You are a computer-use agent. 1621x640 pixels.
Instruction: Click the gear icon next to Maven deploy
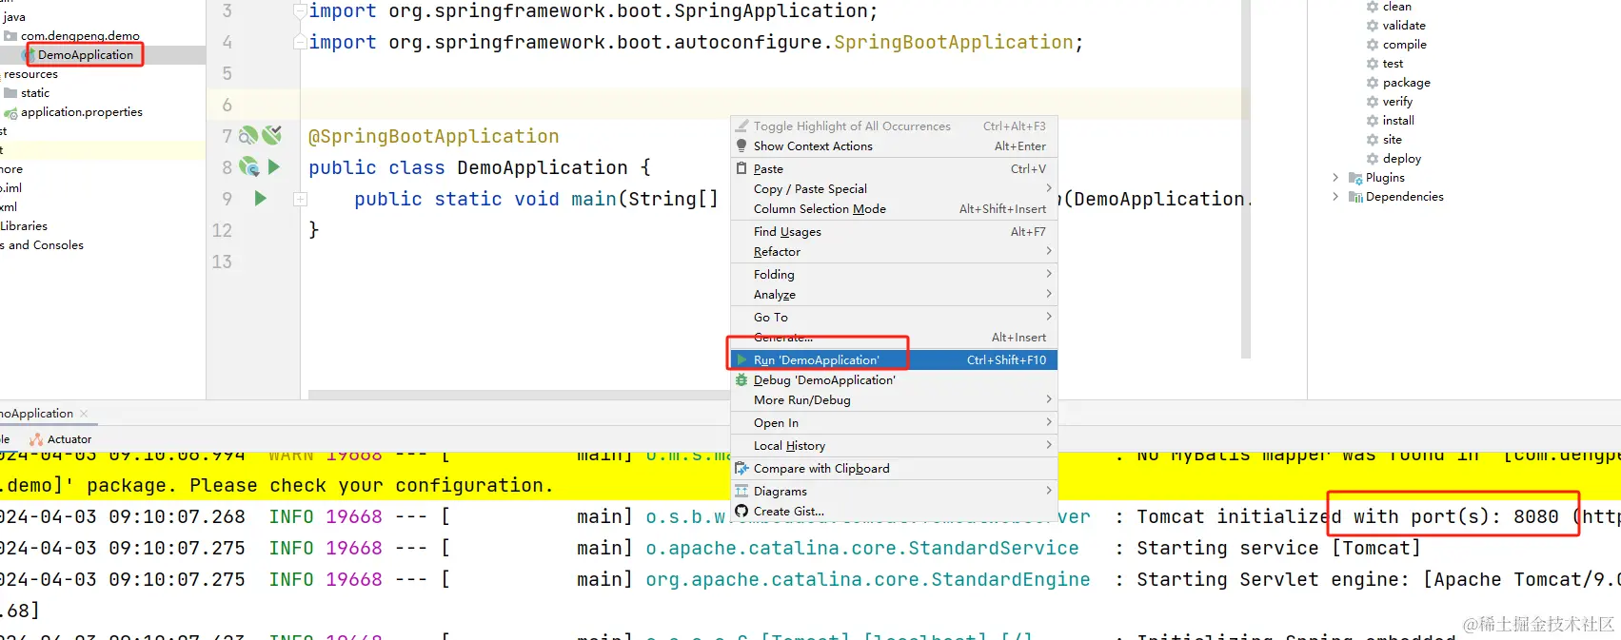pos(1373,159)
